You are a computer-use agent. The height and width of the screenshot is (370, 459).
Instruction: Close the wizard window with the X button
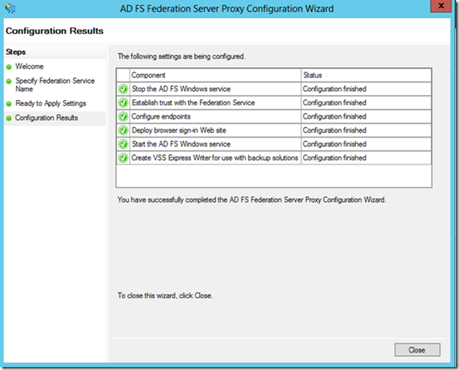click(x=441, y=6)
